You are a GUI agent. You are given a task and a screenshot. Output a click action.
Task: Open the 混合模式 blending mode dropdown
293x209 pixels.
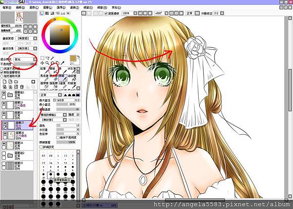pyautogui.click(x=35, y=59)
